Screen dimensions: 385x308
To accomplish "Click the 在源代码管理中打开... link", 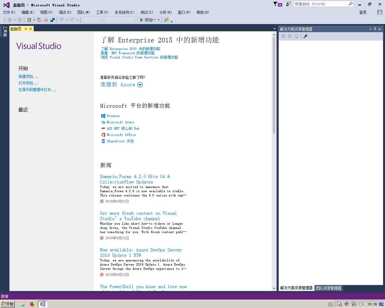I will (x=37, y=90).
